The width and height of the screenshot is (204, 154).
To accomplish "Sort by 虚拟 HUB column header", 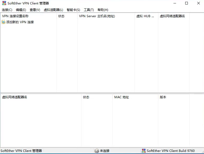I will pos(146,16).
